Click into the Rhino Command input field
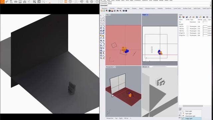 point(159,5)
